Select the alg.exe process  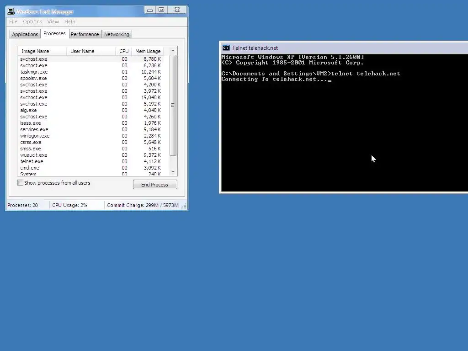[91, 110]
